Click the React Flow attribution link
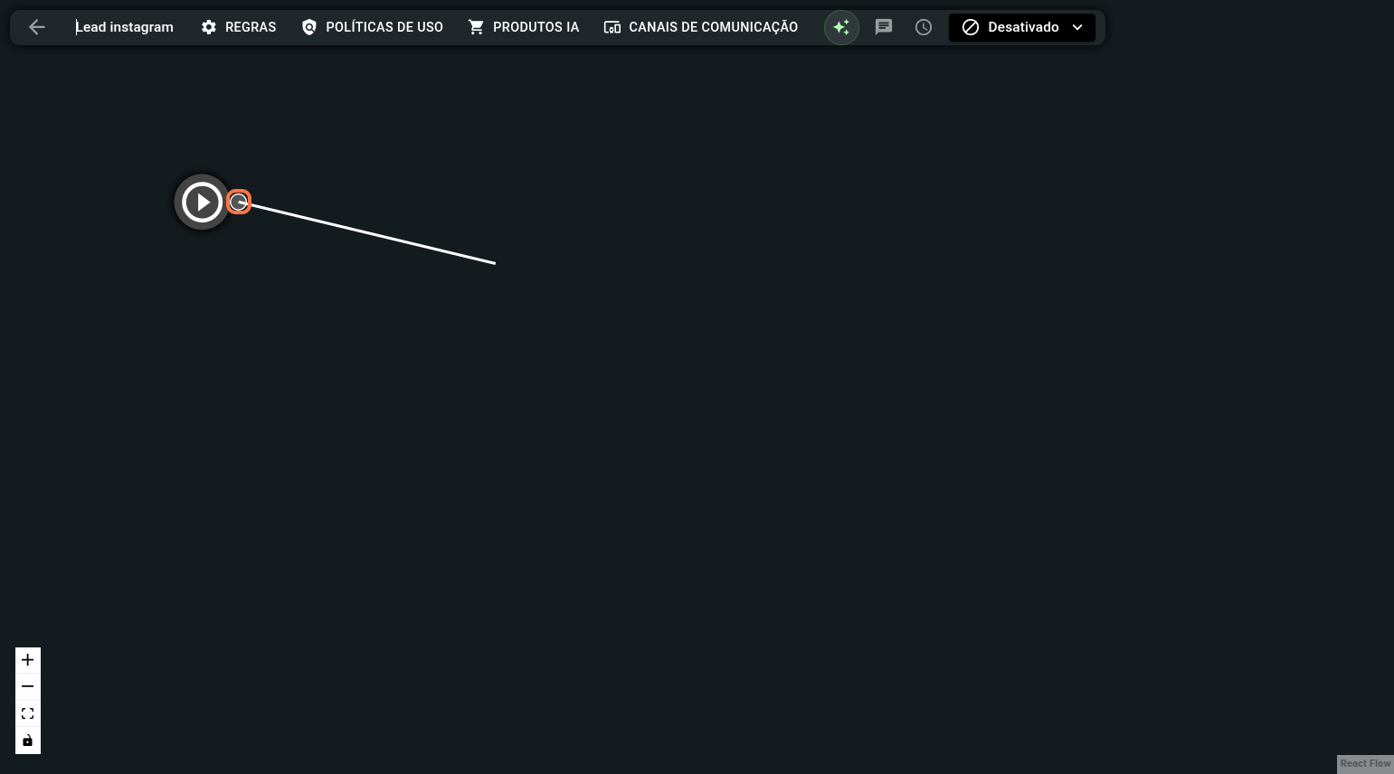 pyautogui.click(x=1365, y=764)
